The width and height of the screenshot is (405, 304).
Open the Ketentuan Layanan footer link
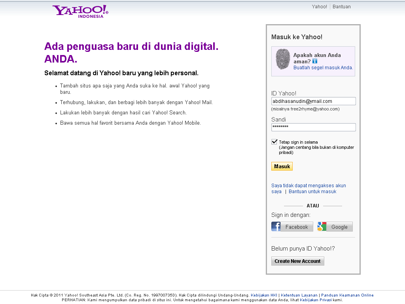pos(299,295)
